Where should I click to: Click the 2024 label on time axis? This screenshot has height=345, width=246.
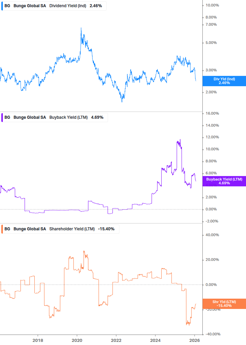click(x=155, y=341)
